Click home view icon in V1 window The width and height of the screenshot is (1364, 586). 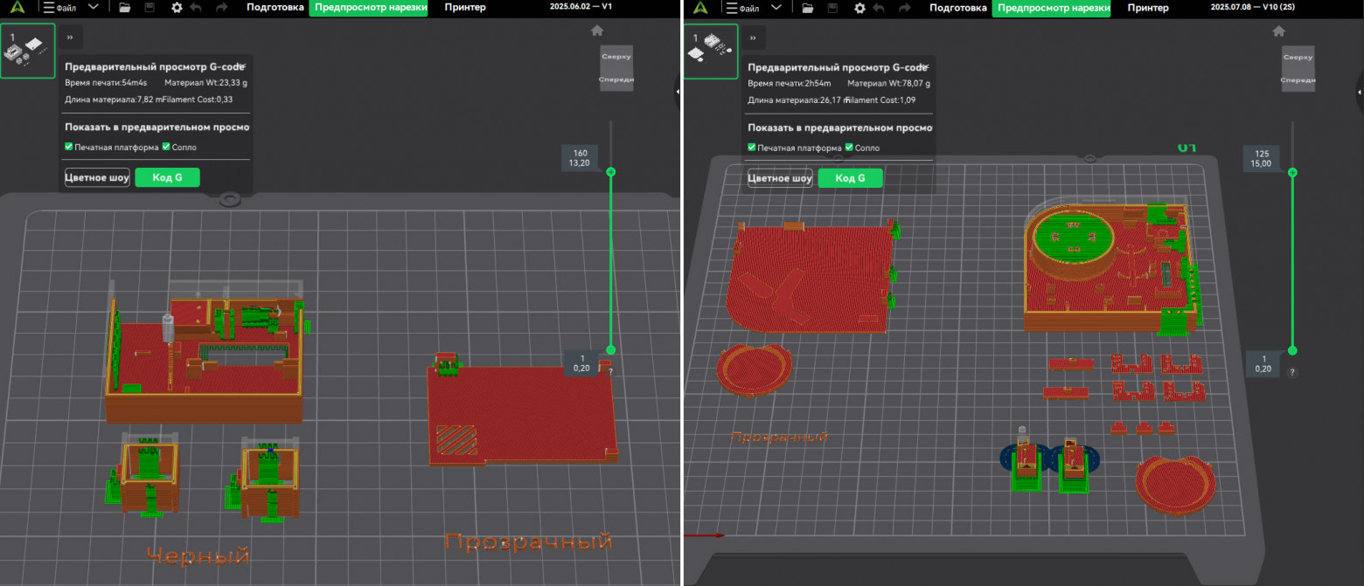click(x=597, y=31)
